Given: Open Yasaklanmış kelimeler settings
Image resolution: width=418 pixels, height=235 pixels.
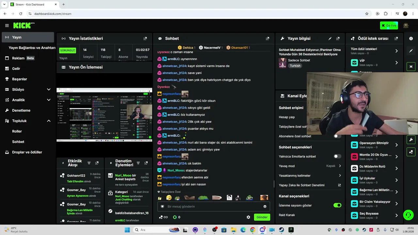Looking at the screenshot, I should (x=310, y=176).
